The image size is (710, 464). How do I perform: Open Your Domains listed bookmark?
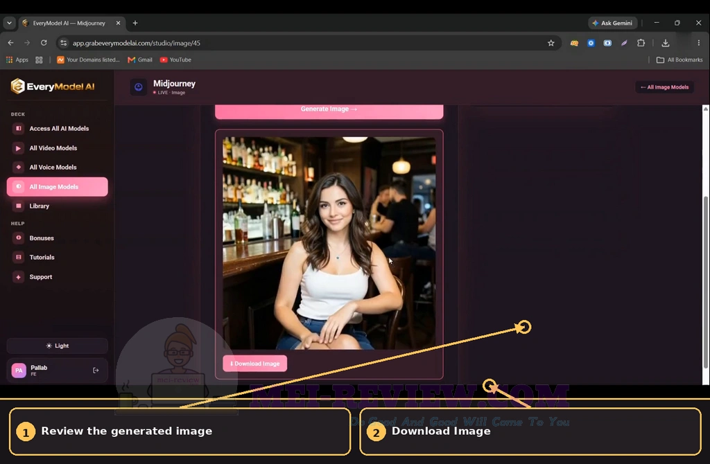point(88,60)
